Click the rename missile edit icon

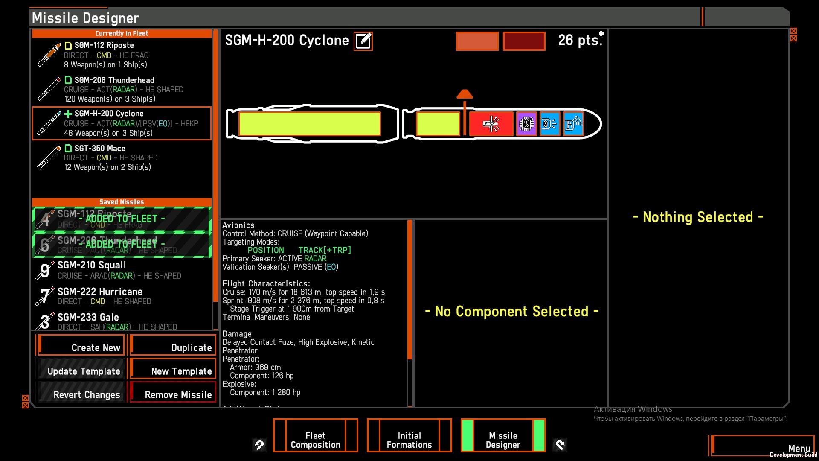click(363, 41)
